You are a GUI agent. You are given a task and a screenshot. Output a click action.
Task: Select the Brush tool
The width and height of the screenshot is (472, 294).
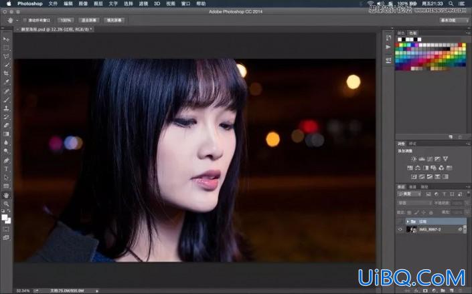pyautogui.click(x=6, y=100)
